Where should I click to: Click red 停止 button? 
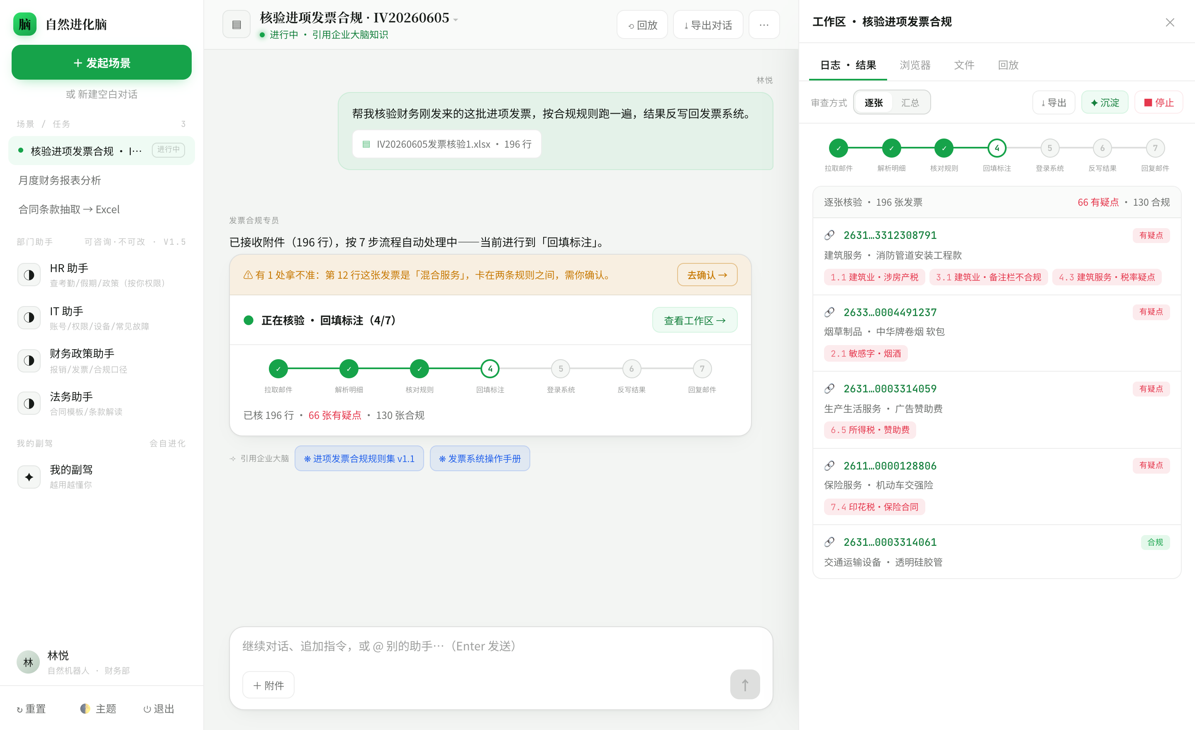click(1158, 103)
